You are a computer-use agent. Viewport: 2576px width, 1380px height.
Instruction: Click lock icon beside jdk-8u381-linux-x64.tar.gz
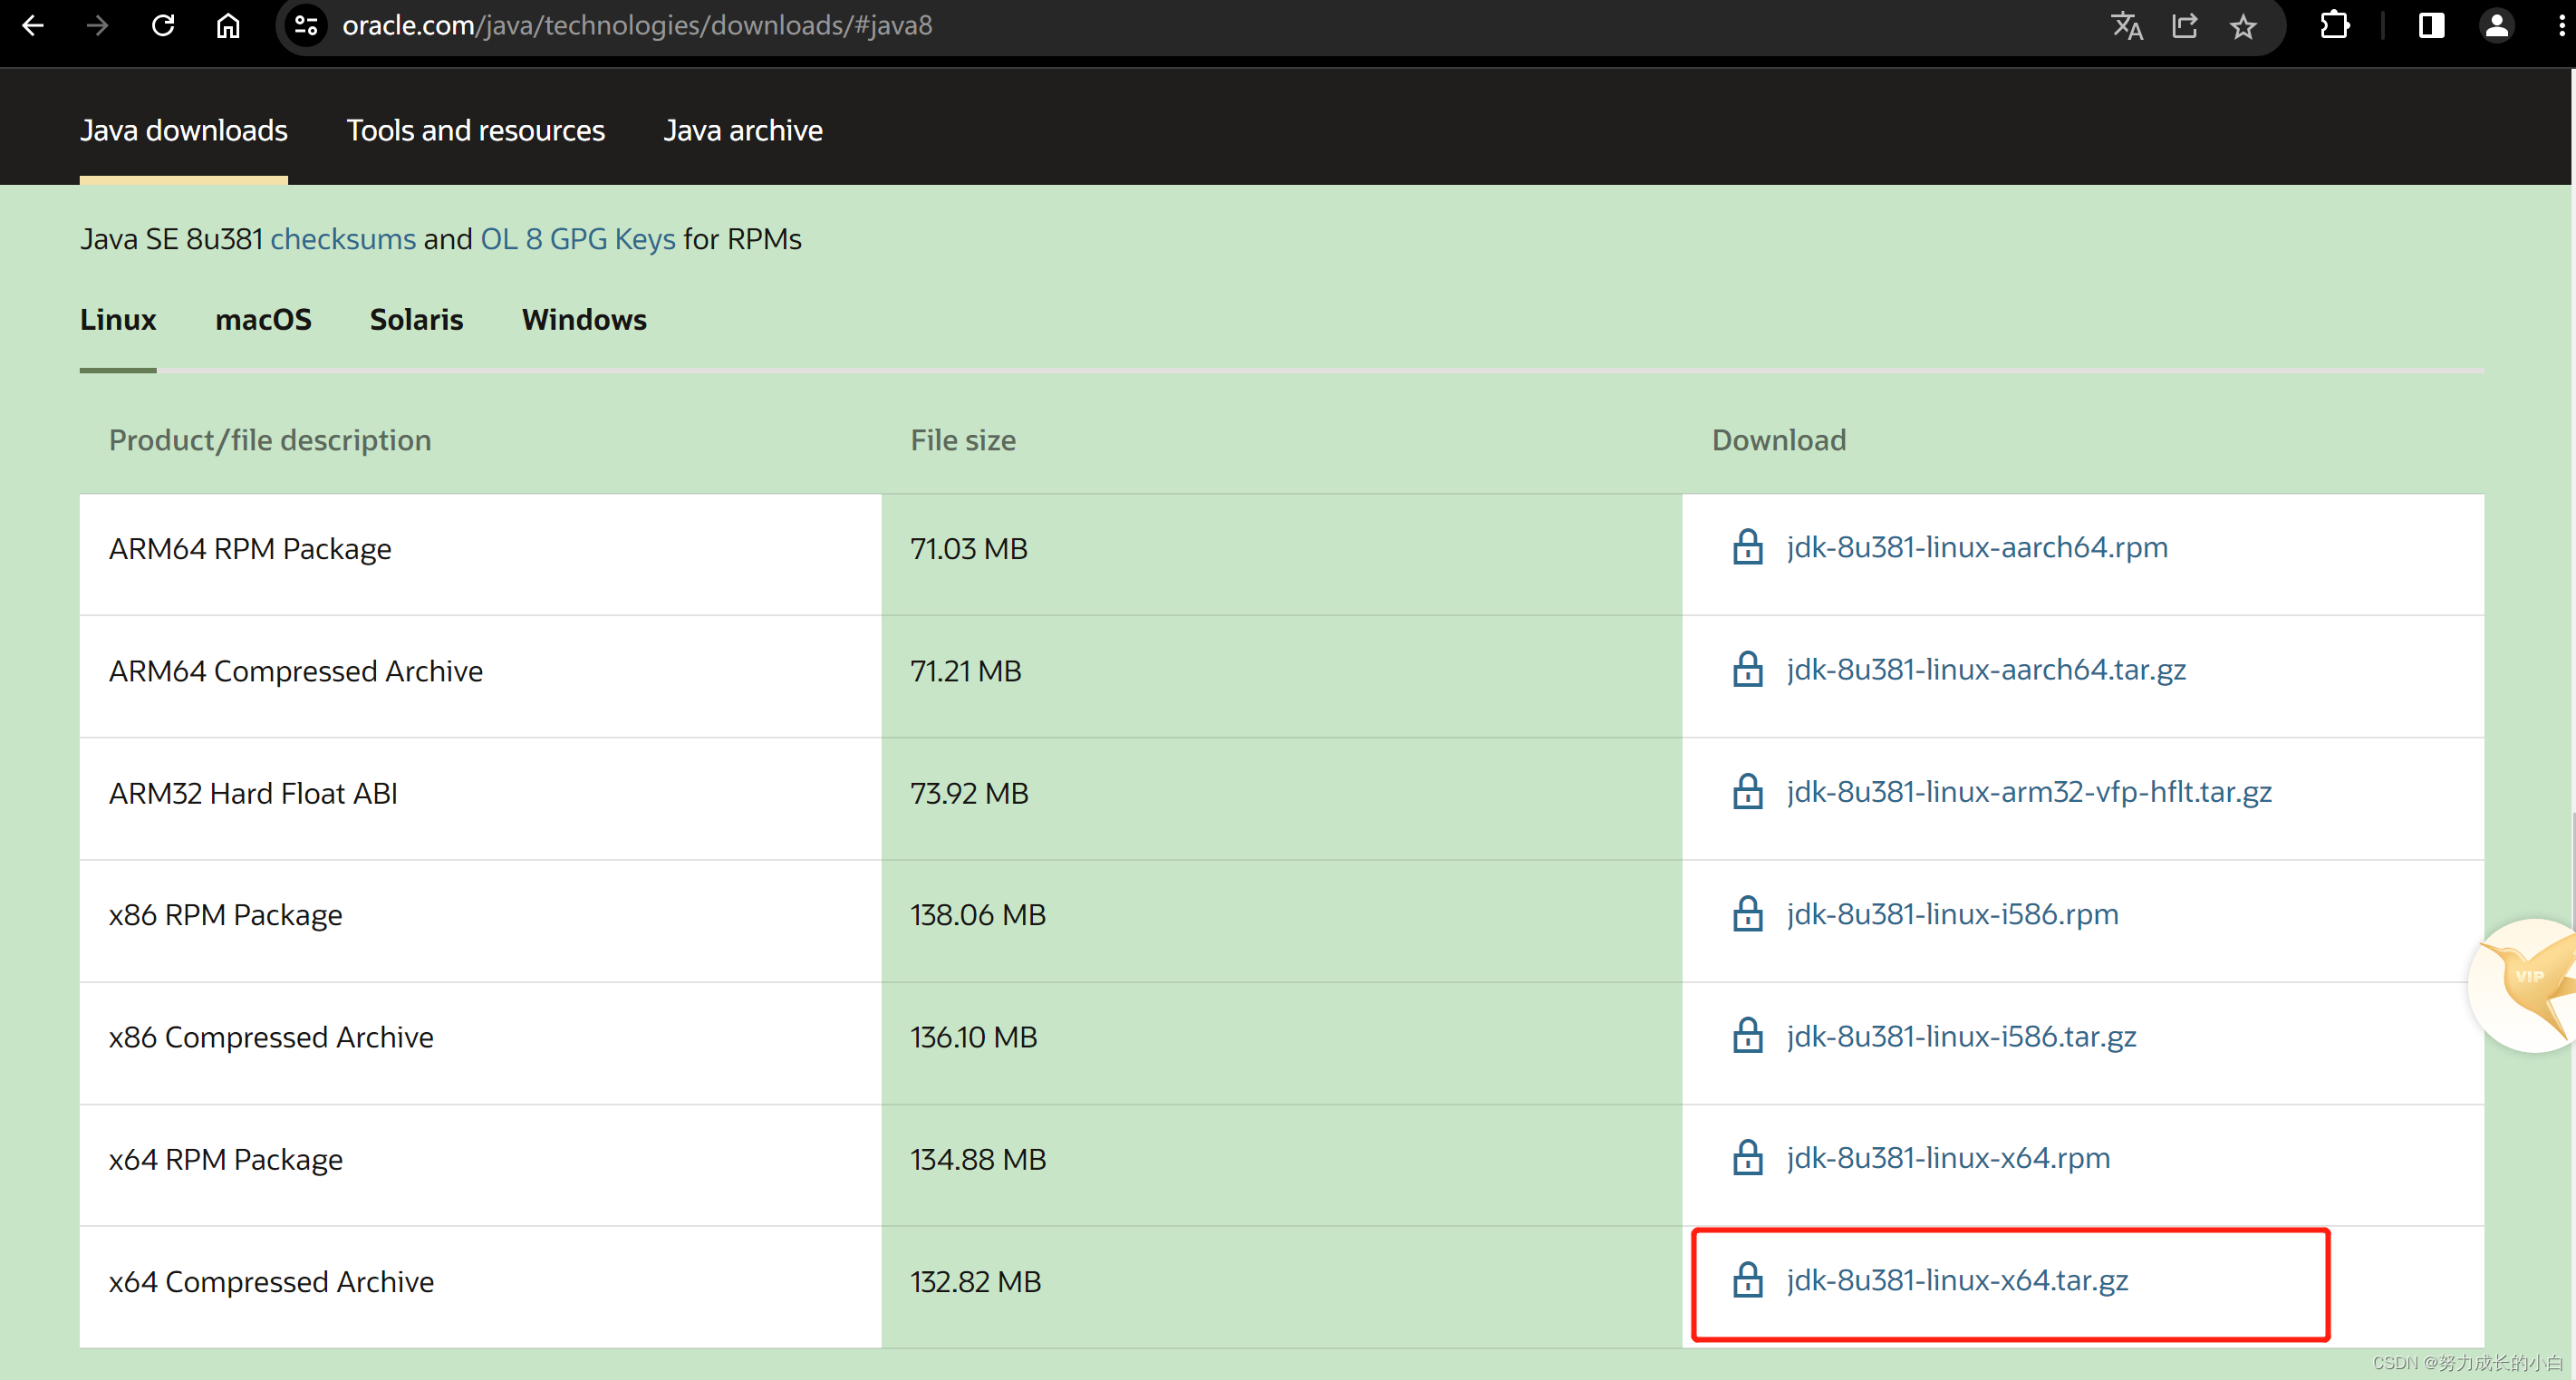[x=1747, y=1279]
